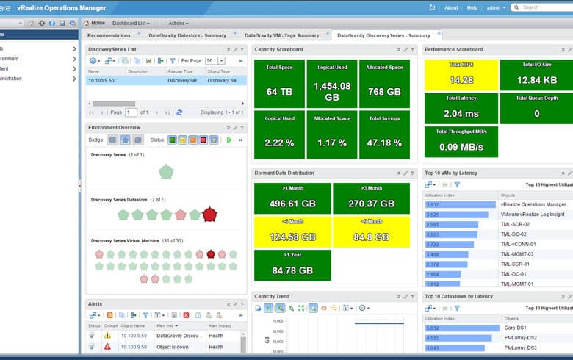573x360 pixels.
Task: Click the export icon in Capacity Trend toolbar
Action: click(258, 308)
